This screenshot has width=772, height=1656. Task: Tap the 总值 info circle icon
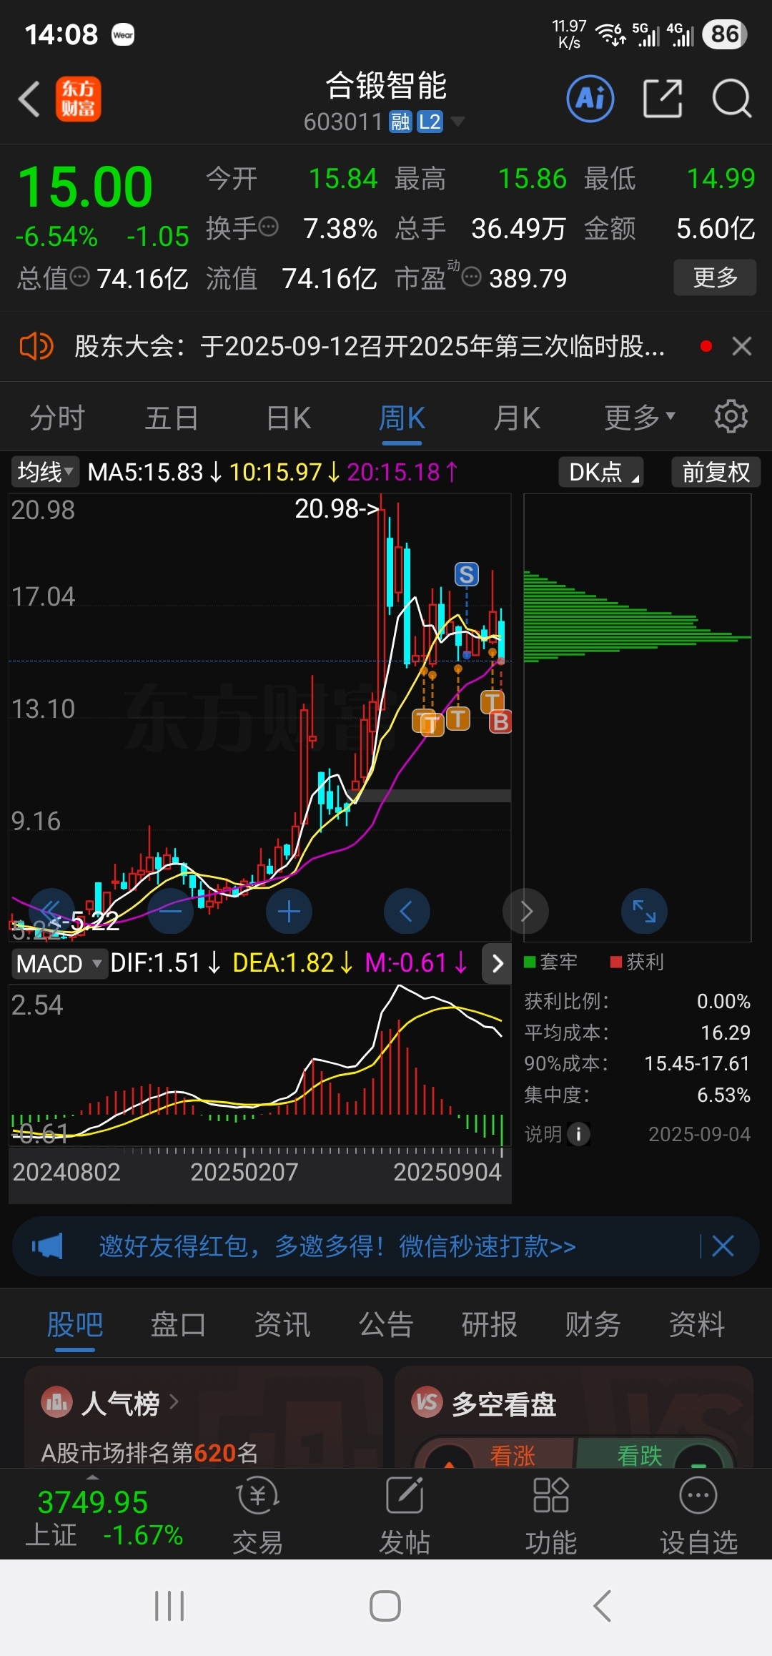click(x=80, y=276)
